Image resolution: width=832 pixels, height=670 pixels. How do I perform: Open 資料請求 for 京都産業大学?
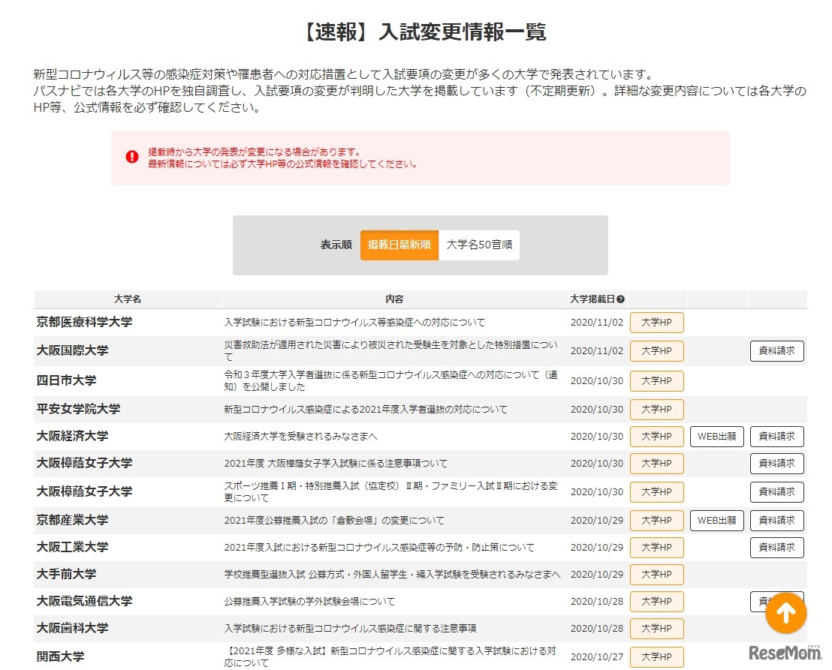776,520
